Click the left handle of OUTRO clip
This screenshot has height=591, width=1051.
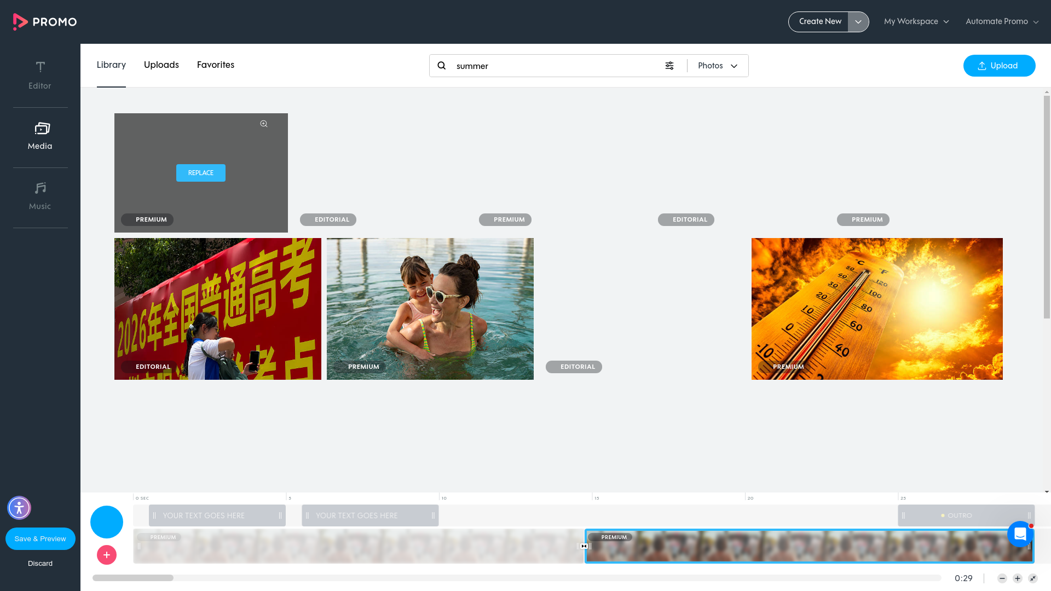(x=903, y=515)
